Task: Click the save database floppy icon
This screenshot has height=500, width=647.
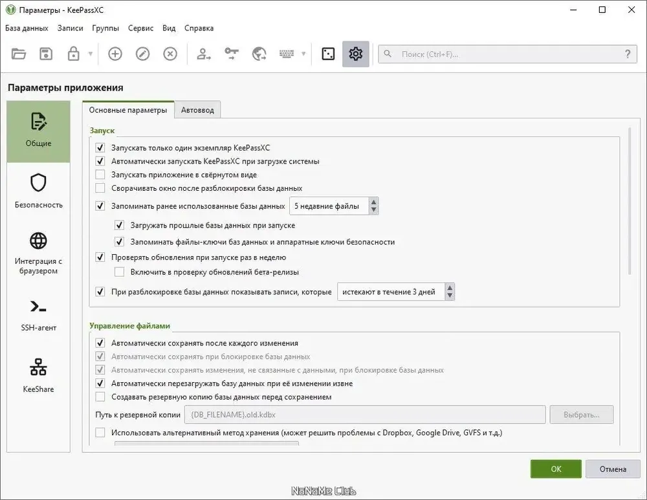Action: [46, 54]
